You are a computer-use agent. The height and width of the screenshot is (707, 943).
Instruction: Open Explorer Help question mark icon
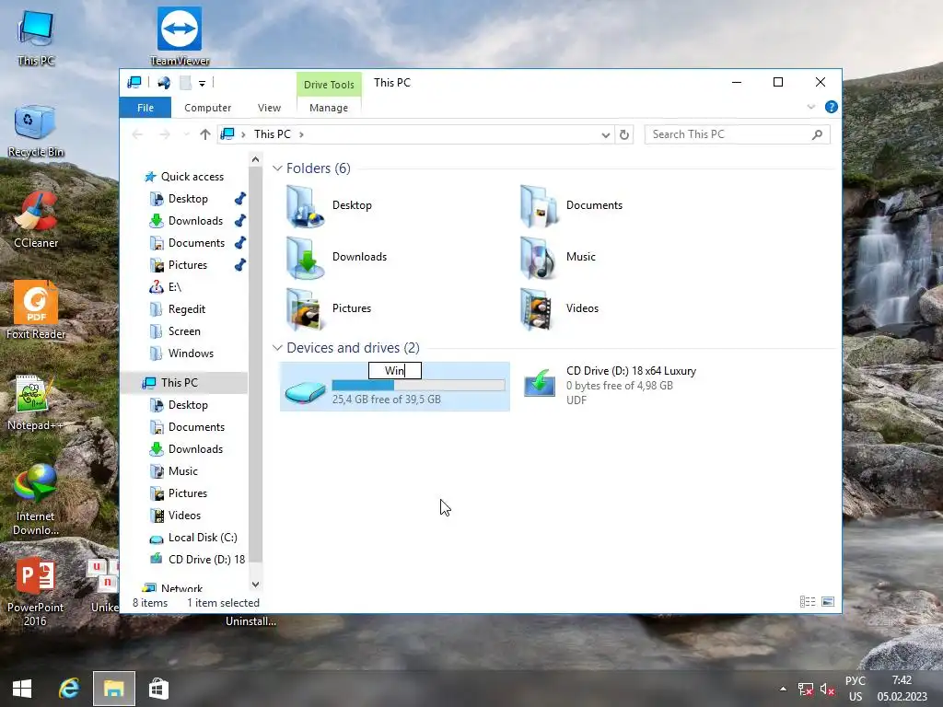(x=832, y=107)
